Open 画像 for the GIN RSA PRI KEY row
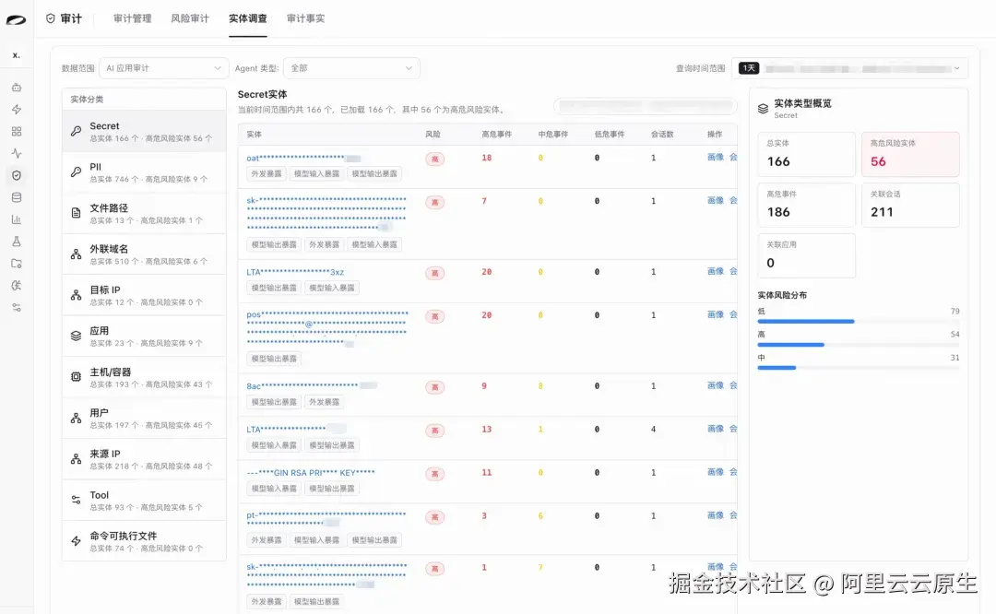This screenshot has width=996, height=614. pos(716,472)
